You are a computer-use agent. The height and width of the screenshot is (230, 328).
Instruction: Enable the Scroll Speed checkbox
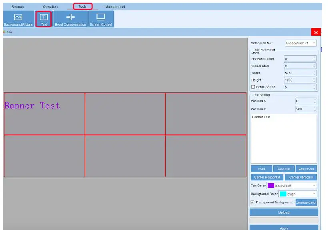[253, 87]
